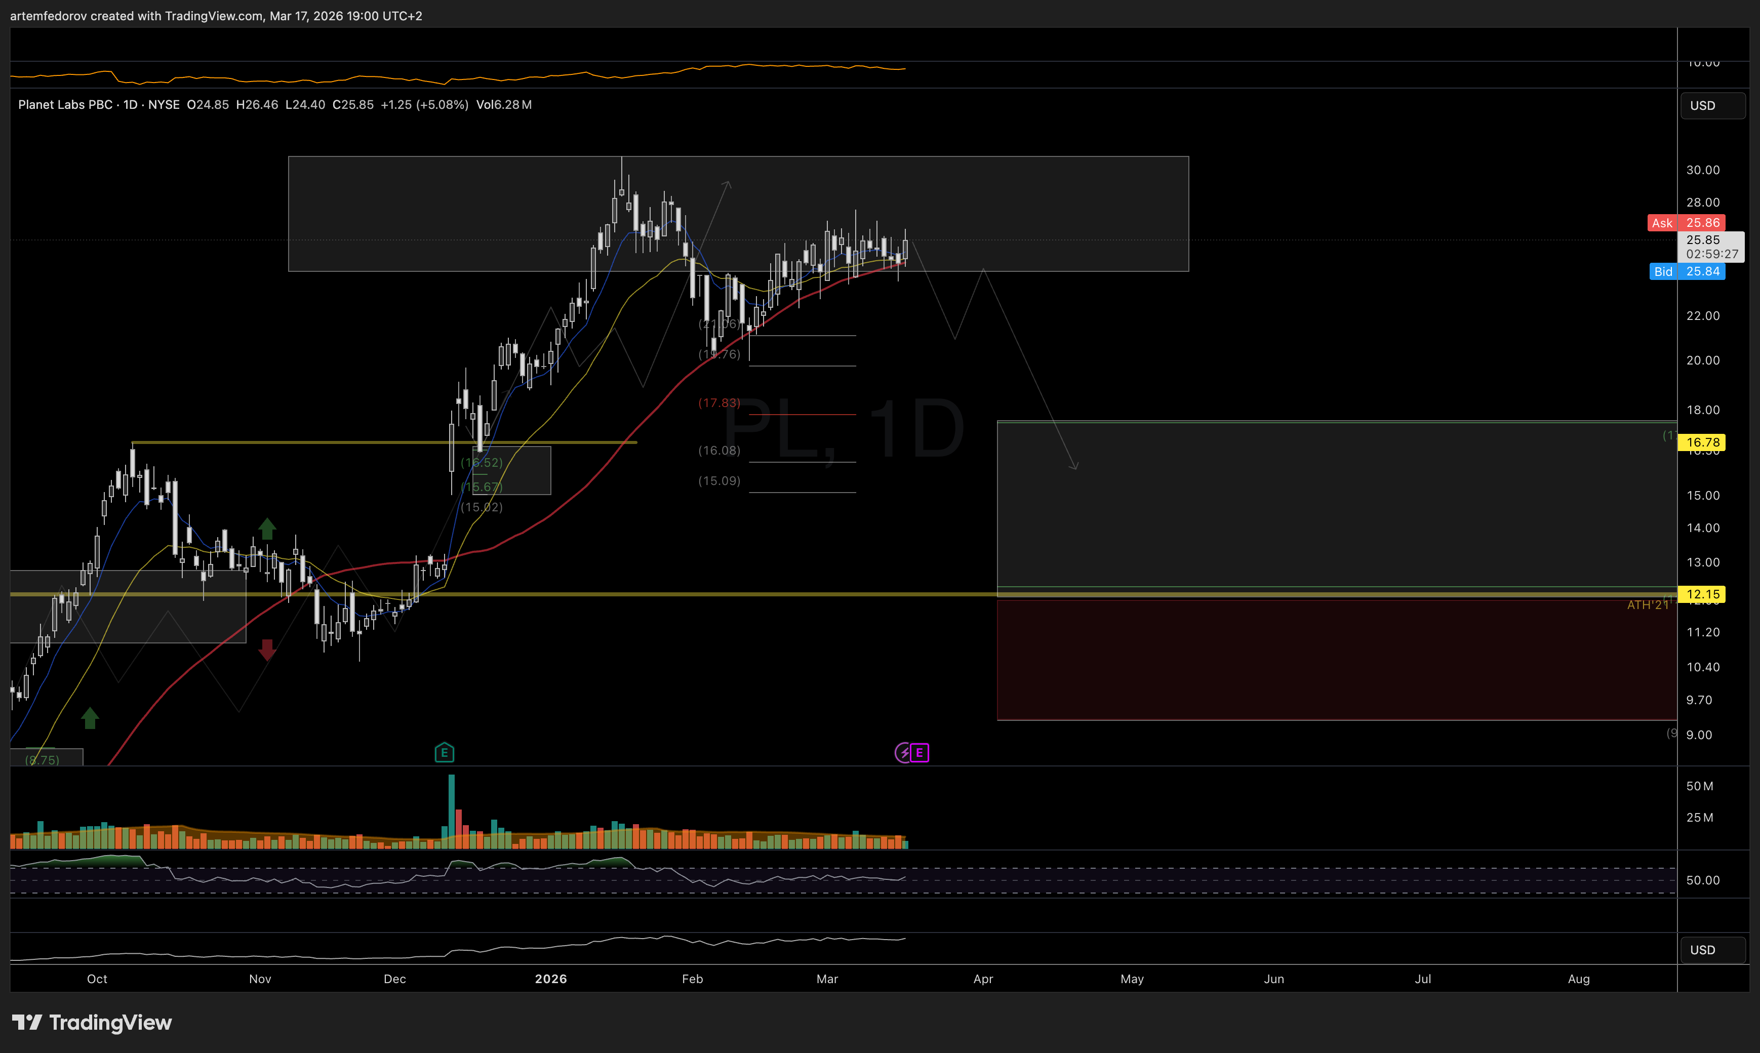
Task: Click the blue Bid 25.84 price label
Action: tap(1687, 272)
